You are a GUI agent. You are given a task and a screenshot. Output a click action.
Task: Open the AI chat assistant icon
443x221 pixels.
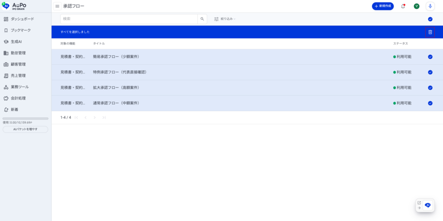[428, 205]
